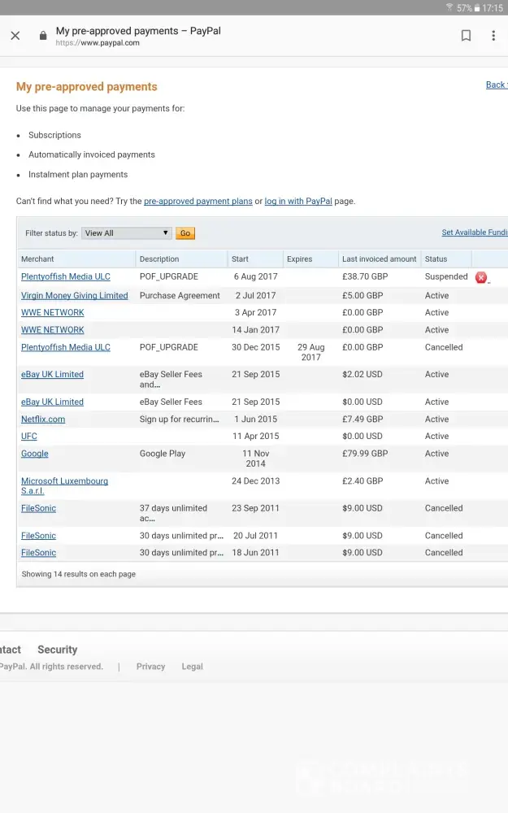Open the UFC merchant link
The height and width of the screenshot is (813, 508).
pyautogui.click(x=28, y=437)
